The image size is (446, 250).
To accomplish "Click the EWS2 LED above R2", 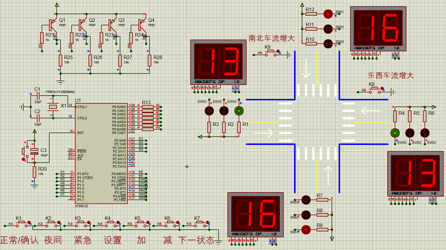I will (224, 111).
